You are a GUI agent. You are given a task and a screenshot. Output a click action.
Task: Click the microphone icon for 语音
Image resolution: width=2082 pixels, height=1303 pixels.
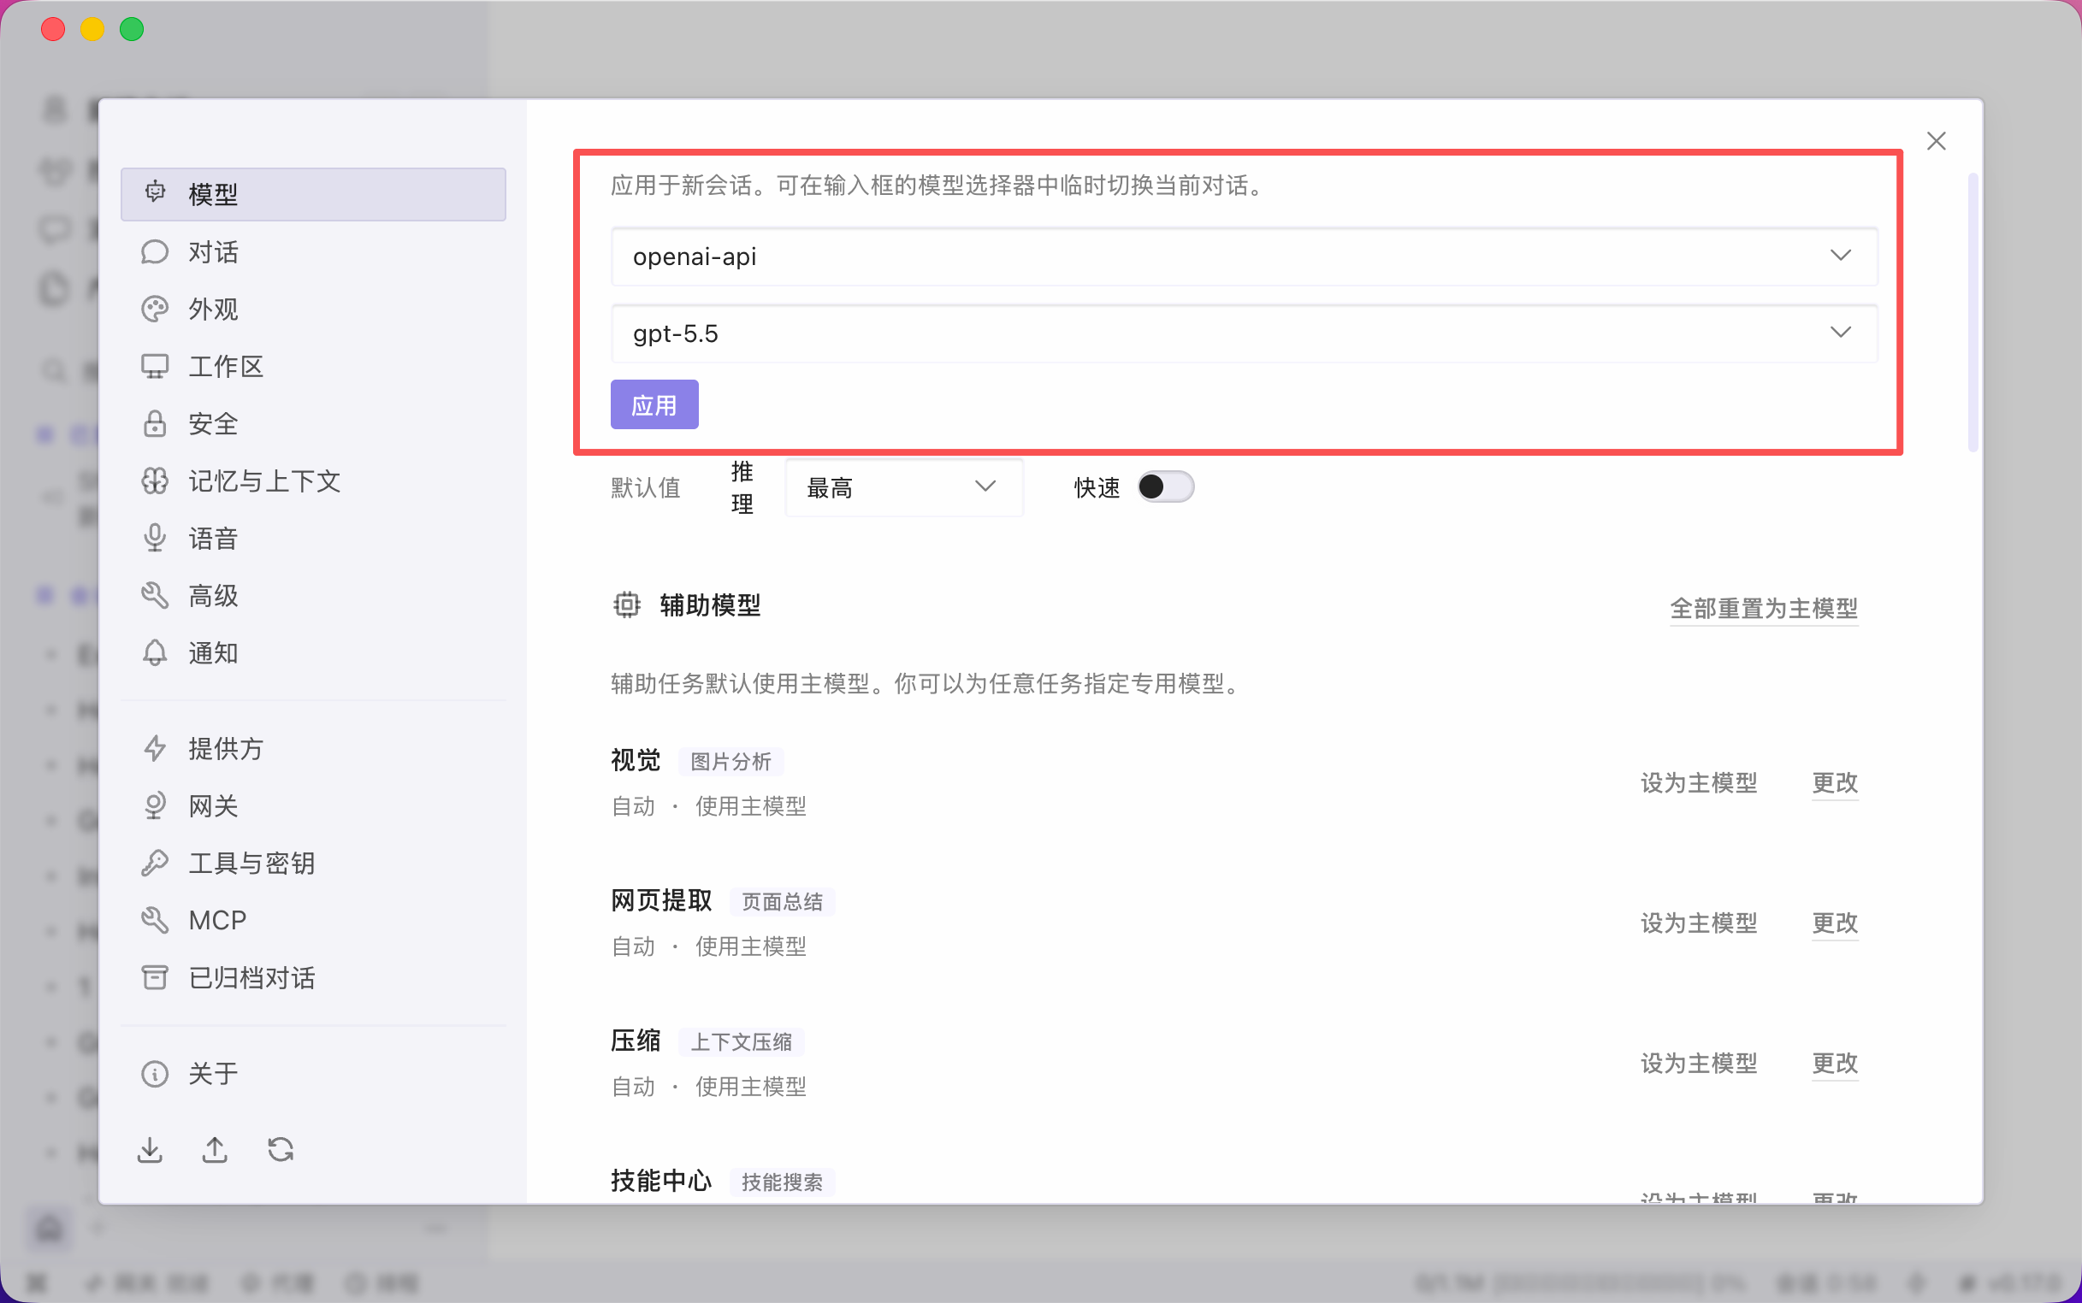pyautogui.click(x=155, y=538)
